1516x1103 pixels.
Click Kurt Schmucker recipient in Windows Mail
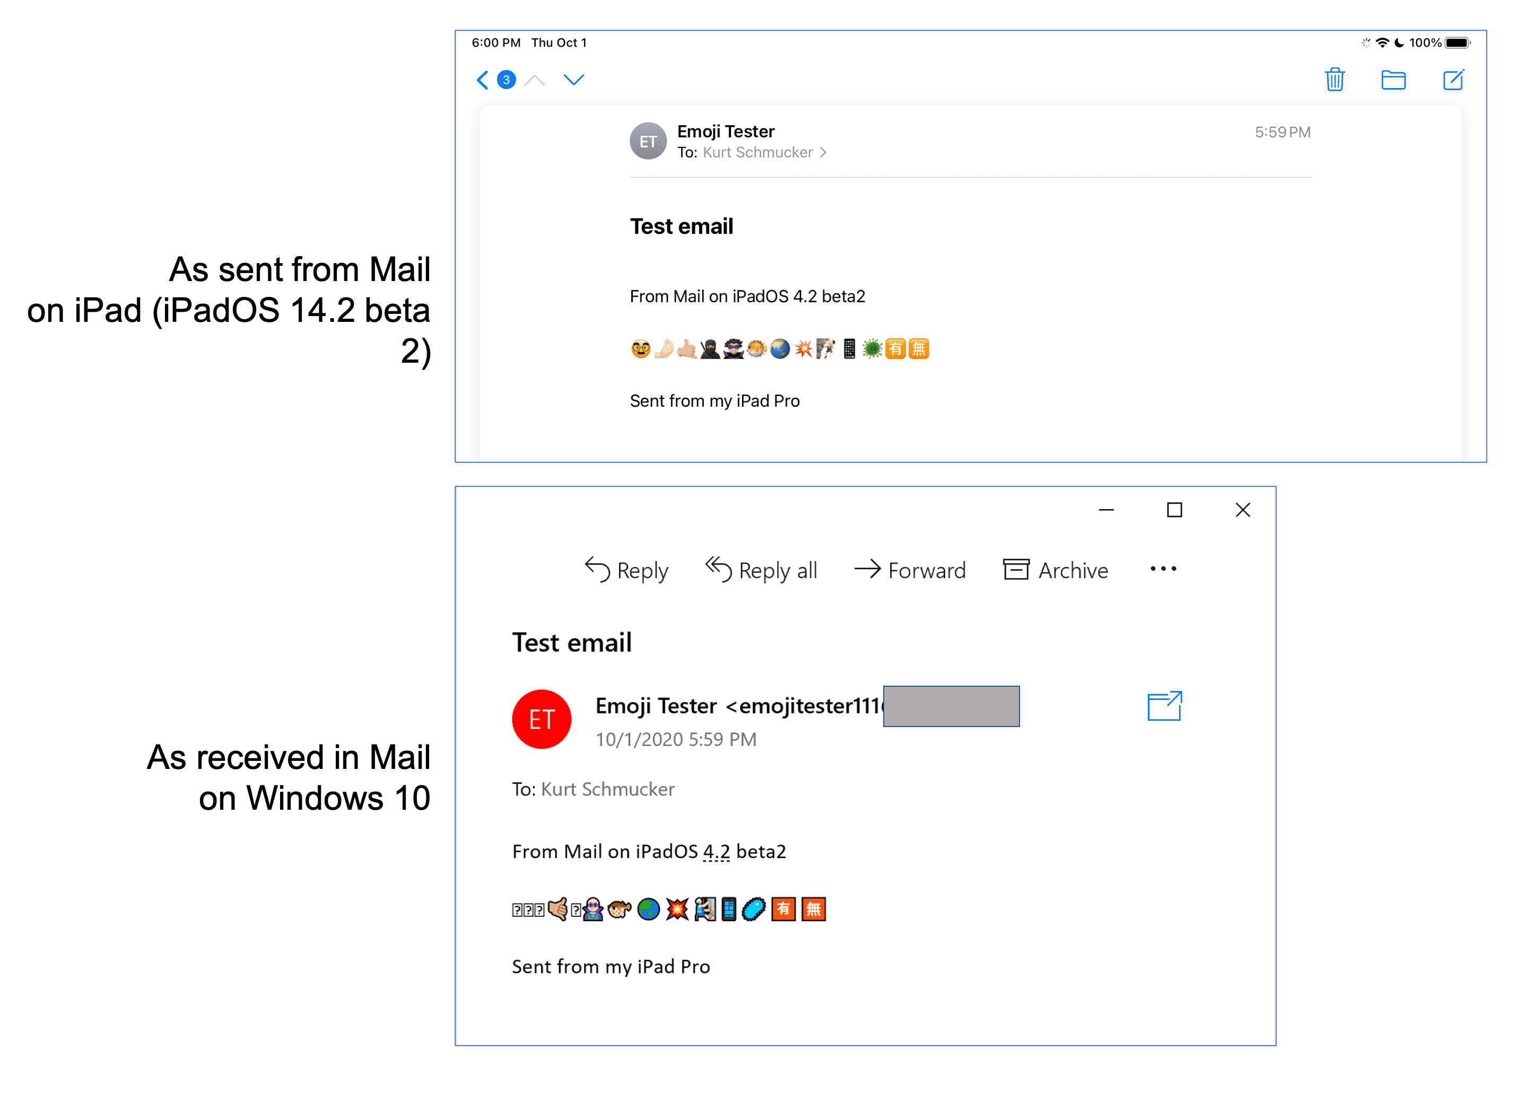(607, 789)
